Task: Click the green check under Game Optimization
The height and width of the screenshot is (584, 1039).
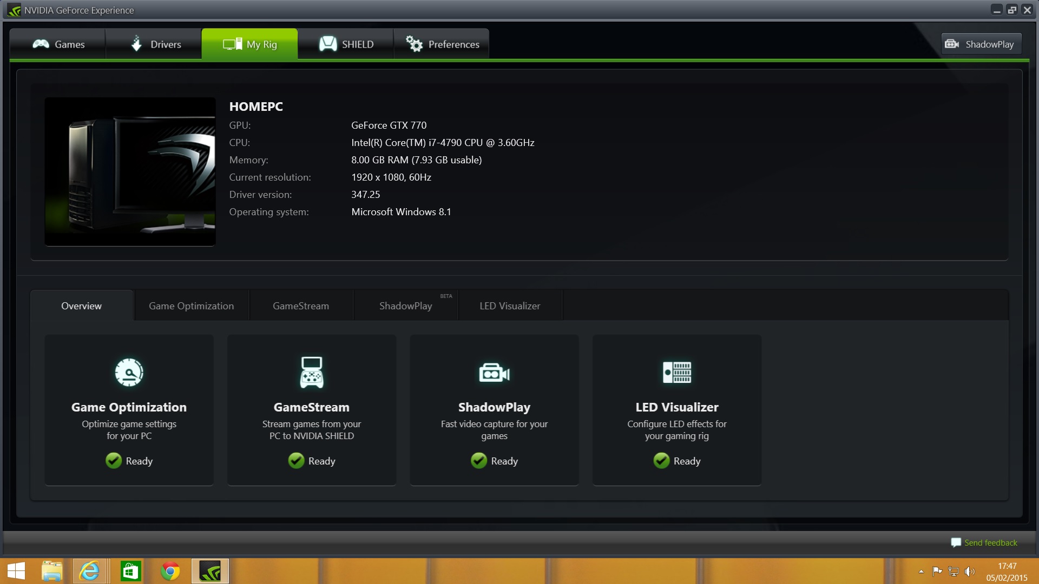Action: [114, 460]
